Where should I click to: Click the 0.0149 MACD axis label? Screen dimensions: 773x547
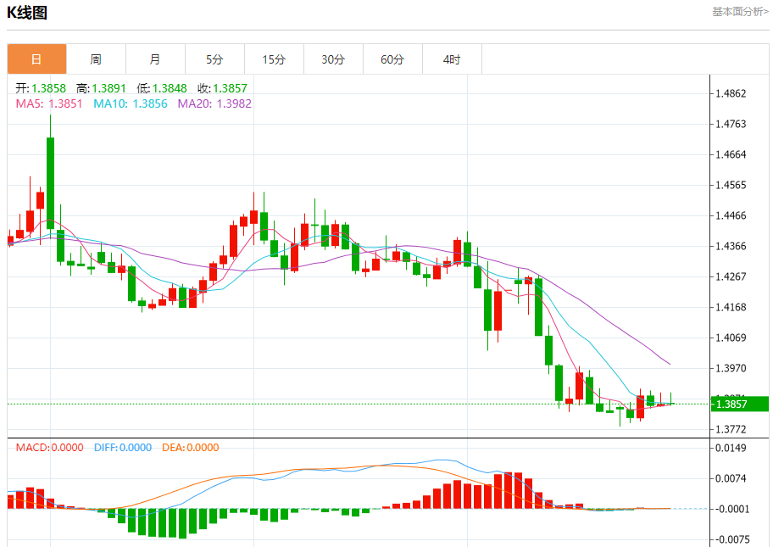(x=731, y=448)
